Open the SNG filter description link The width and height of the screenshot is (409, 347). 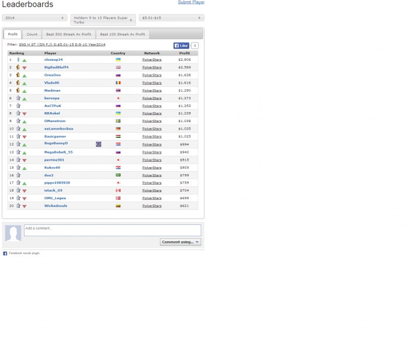62,44
